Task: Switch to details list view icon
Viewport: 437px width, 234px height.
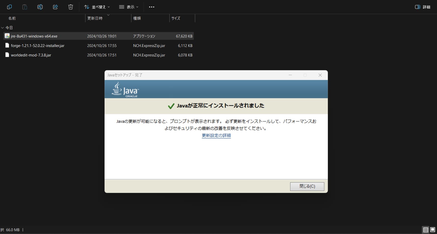Action: 426,230
